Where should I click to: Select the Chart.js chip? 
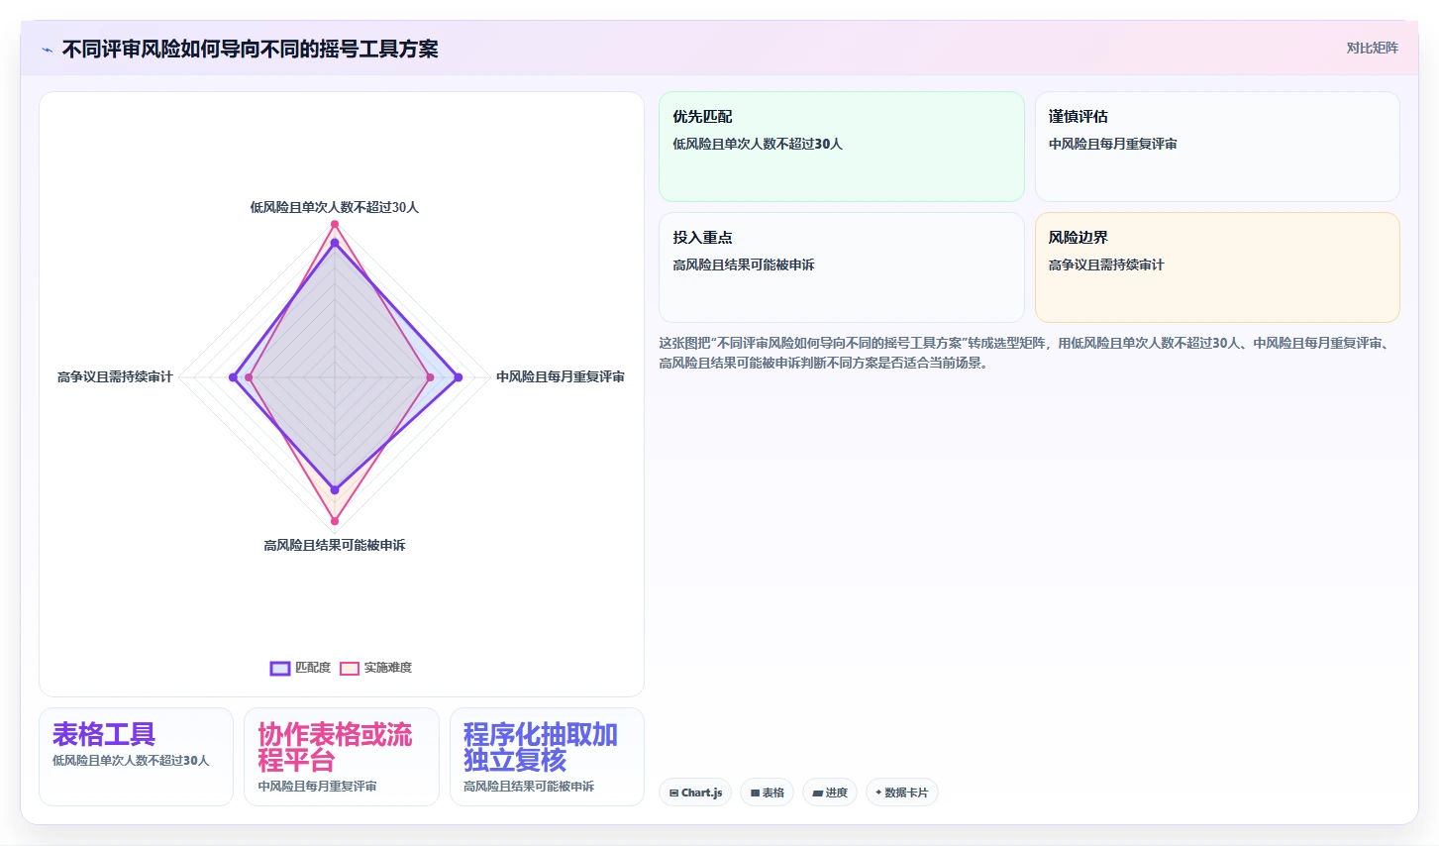pos(695,793)
